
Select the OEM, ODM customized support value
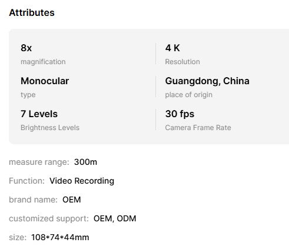[115, 218]
